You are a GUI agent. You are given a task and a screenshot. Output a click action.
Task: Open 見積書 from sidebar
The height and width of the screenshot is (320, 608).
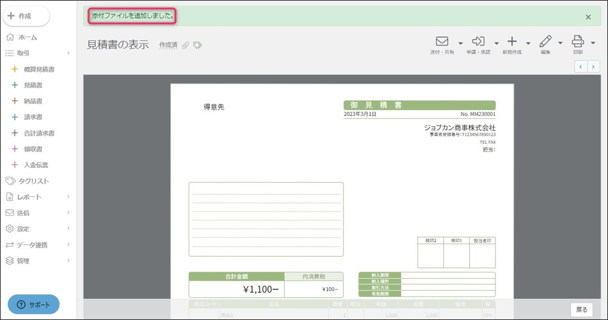pyautogui.click(x=33, y=85)
